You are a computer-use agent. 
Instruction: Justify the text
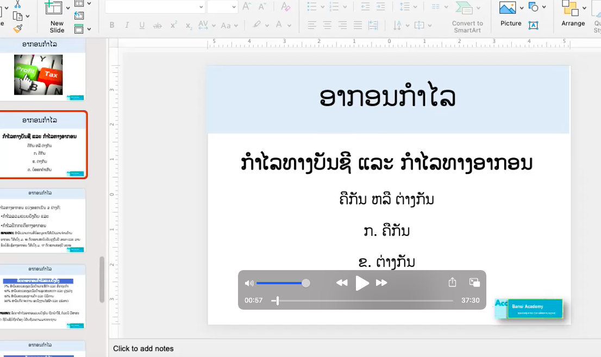click(x=358, y=26)
